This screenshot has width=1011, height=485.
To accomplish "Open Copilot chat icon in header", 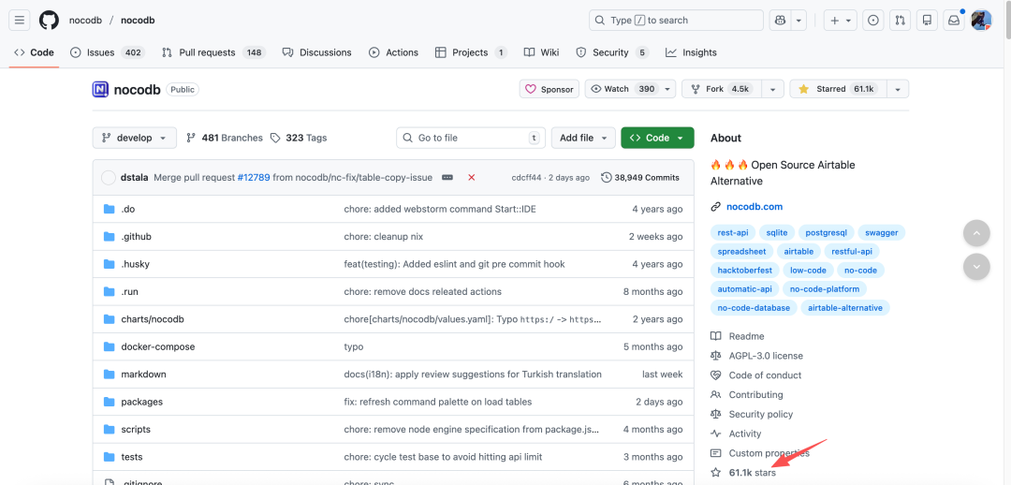I will coord(780,20).
